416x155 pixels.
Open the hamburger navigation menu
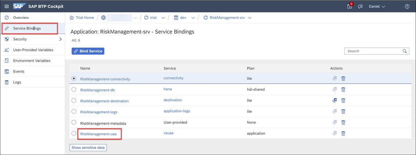pos(7,6)
